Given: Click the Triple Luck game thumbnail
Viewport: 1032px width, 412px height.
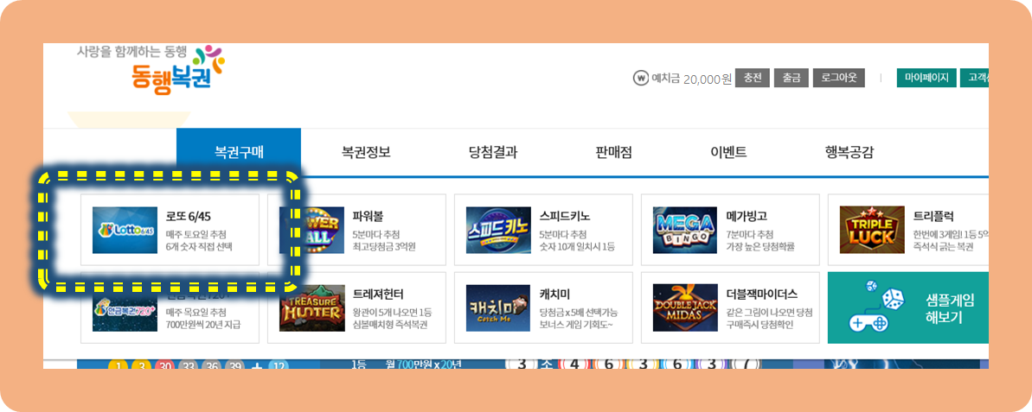Looking at the screenshot, I should coord(872,230).
